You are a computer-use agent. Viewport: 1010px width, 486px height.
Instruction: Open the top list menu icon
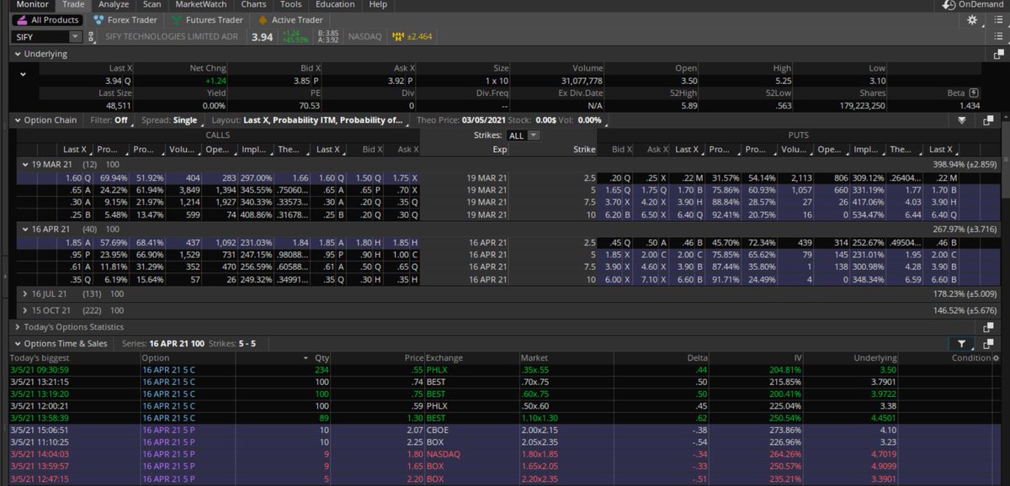[x=1000, y=20]
